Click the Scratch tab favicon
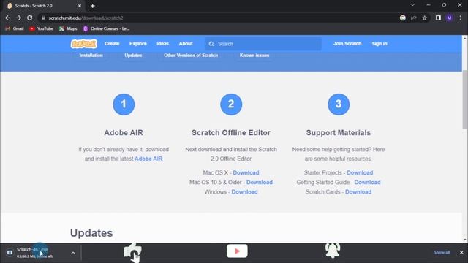 pos(10,6)
